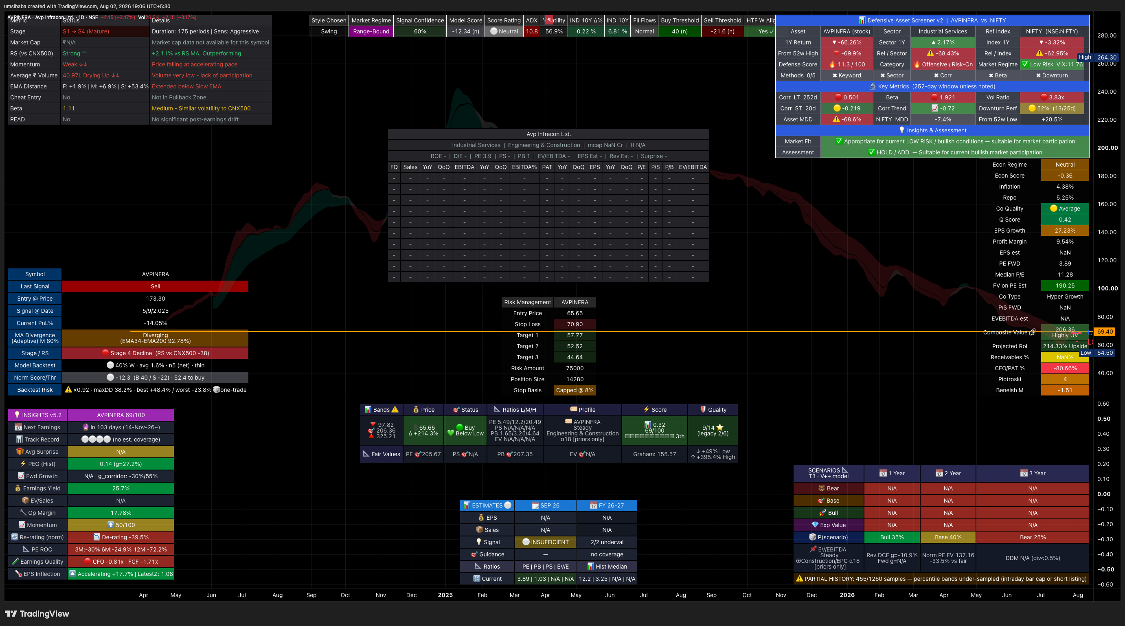This screenshot has width=1125, height=626.
Task: Click the lightbulb icon in INSIGHTS v5.2 header
Action: click(x=17, y=415)
